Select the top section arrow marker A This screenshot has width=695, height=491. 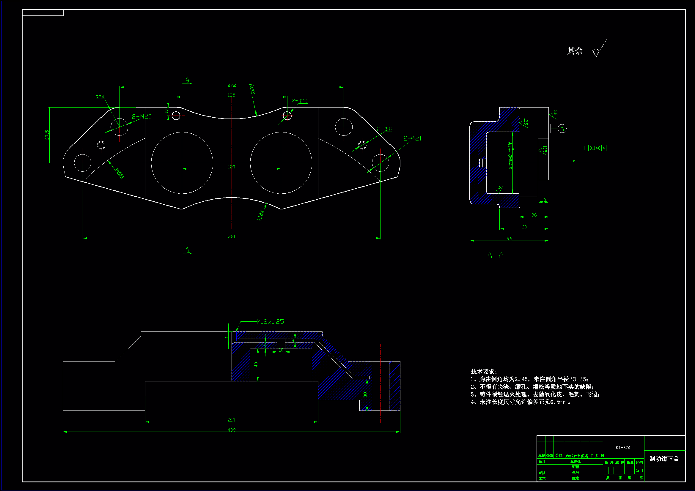pos(187,80)
